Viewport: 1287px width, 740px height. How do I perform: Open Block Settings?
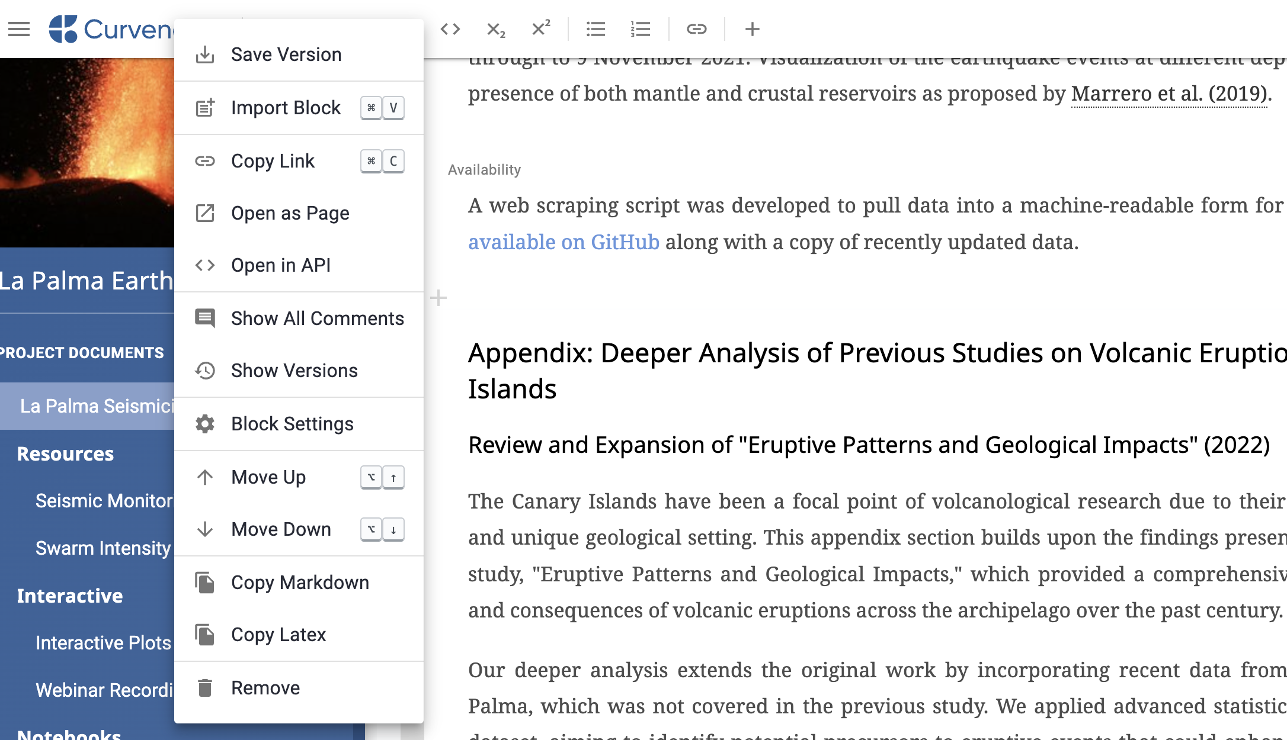point(292,424)
